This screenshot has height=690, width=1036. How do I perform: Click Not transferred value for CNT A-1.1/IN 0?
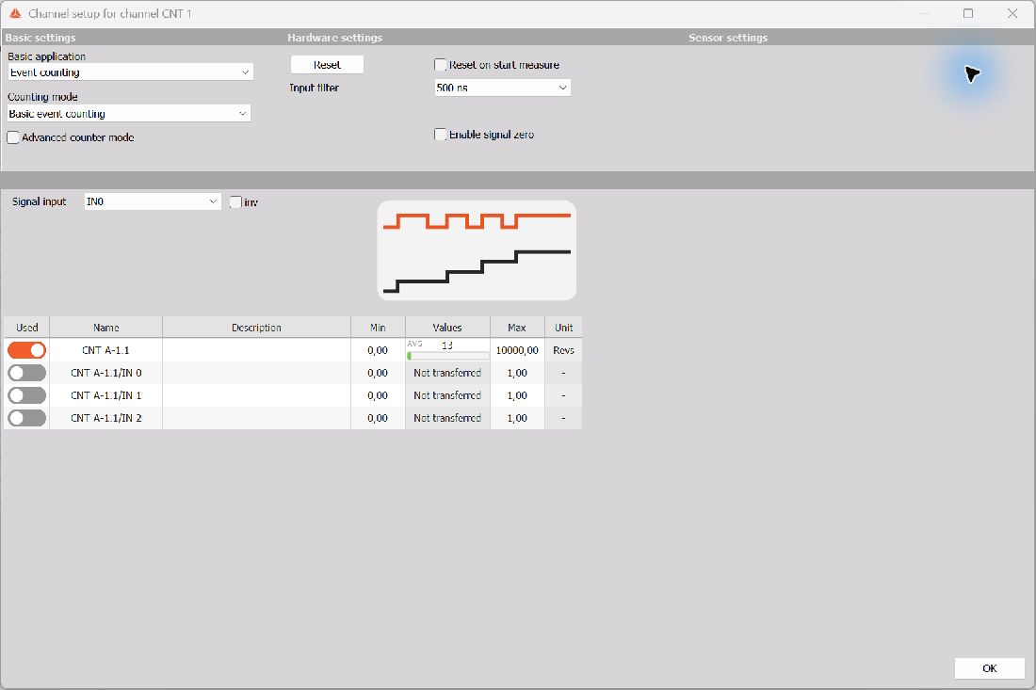(x=447, y=373)
